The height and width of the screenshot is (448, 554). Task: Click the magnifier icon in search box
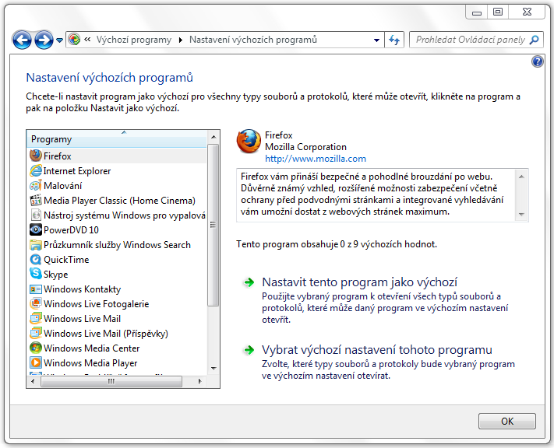coord(535,40)
